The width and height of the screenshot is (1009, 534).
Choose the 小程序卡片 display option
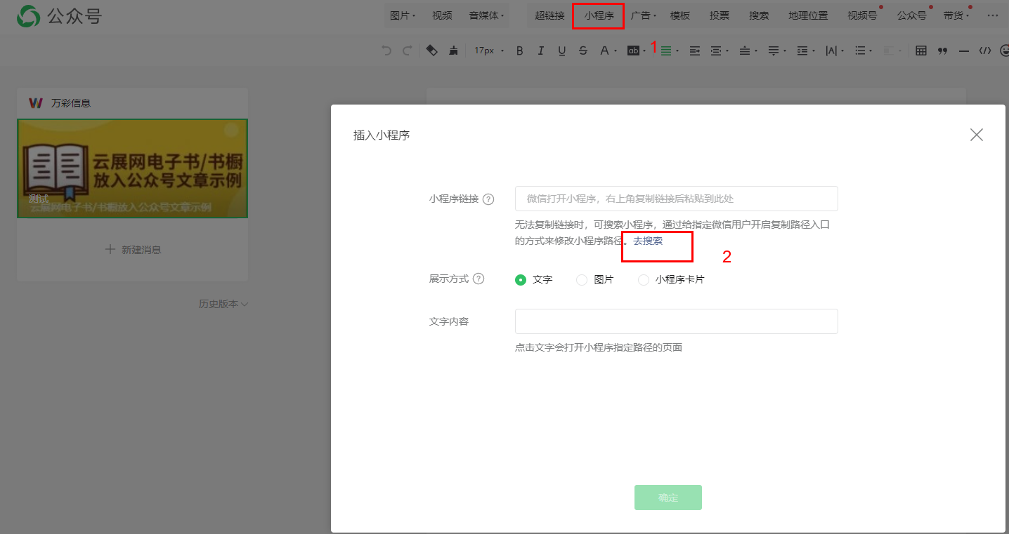pos(644,279)
